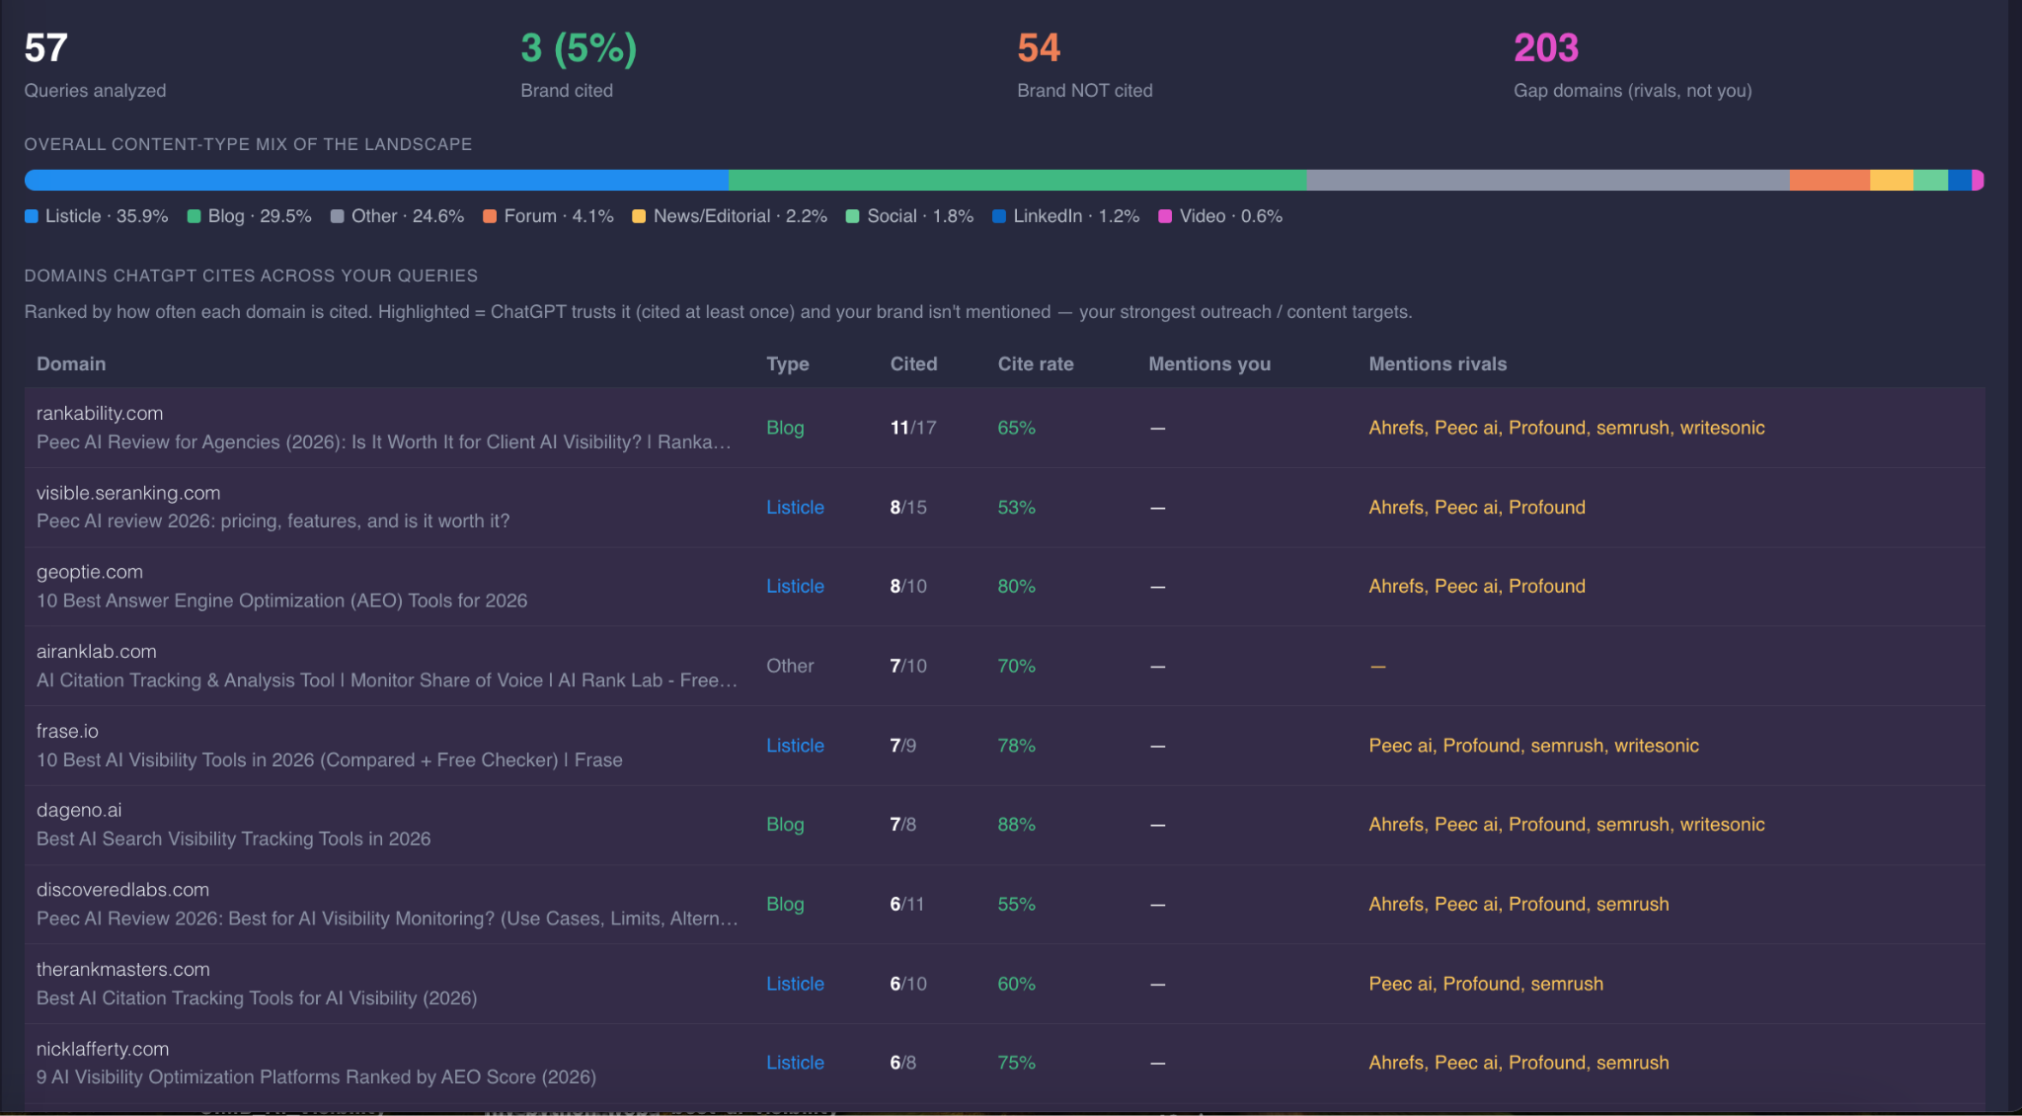Click the 8/15 cited count
The height and width of the screenshot is (1116, 2022).
tap(908, 507)
